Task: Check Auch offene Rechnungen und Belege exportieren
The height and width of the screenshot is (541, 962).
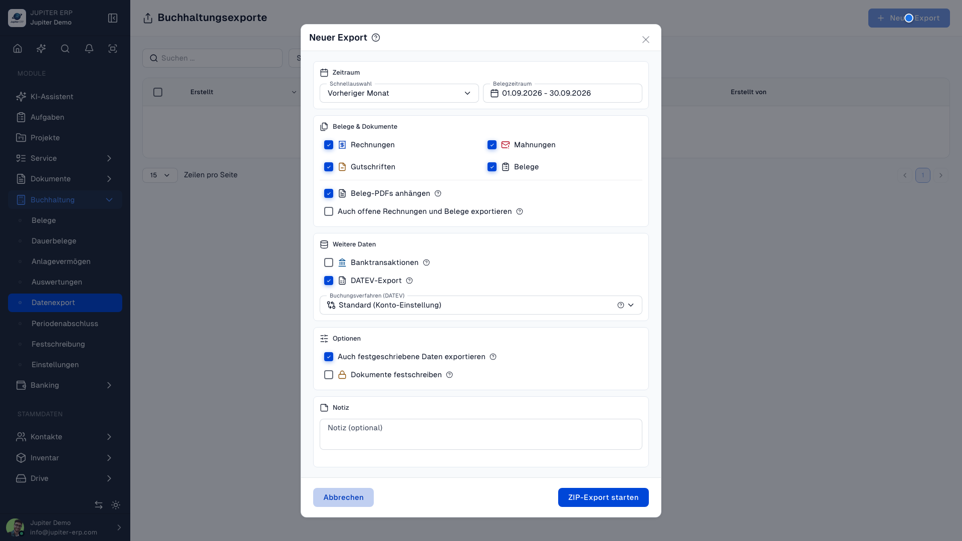Action: pos(329,211)
